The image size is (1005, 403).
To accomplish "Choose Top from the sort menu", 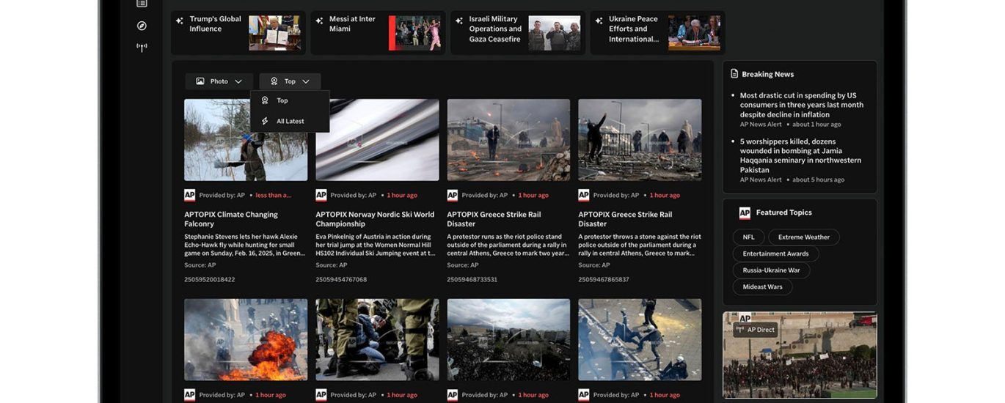I will coord(290,100).
